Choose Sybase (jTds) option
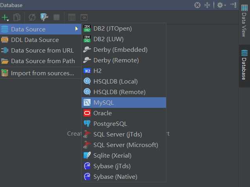Viewport: 250px width, 187px height. (x=124, y=166)
